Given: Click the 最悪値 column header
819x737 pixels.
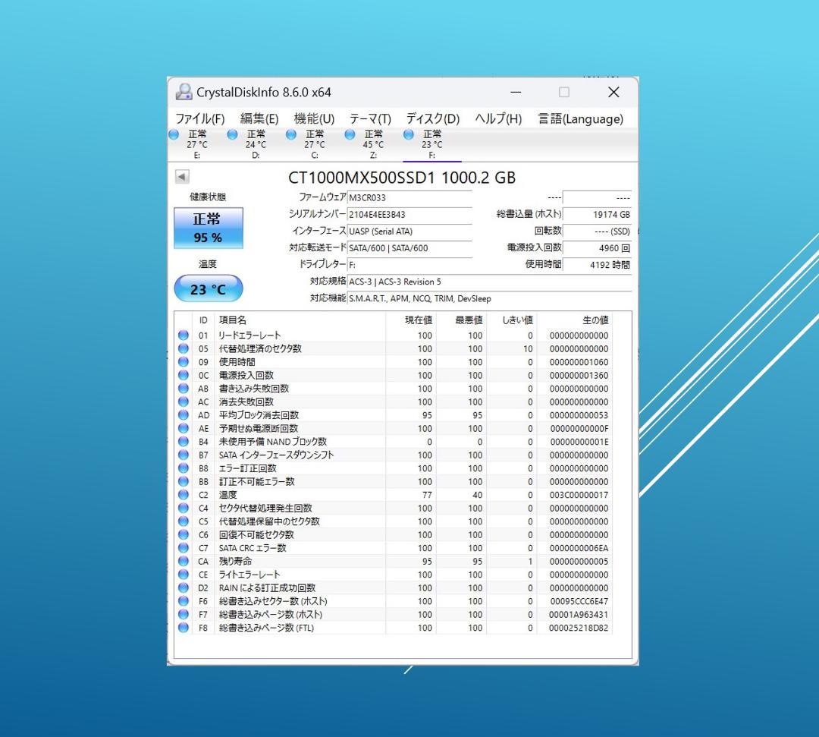Looking at the screenshot, I should (461, 320).
